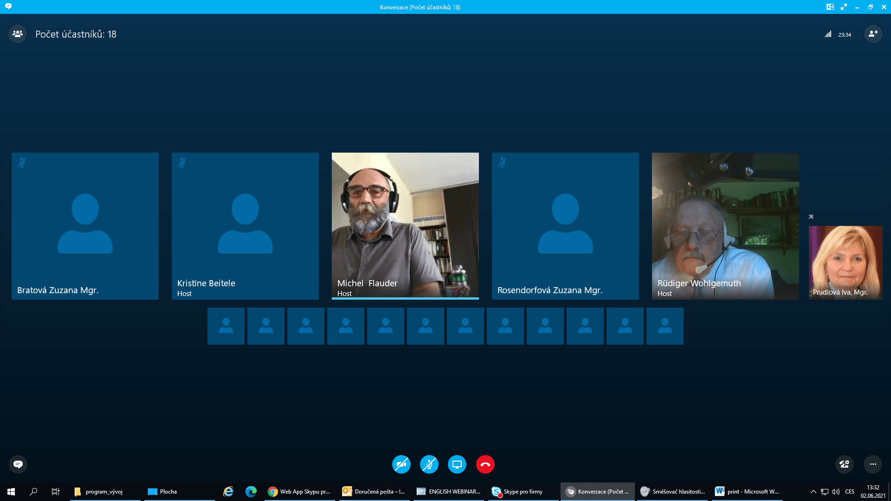Viewport: 891px width, 501px height.
Task: Click the pop-out arrow above Prudlová thumbnail
Action: click(811, 217)
